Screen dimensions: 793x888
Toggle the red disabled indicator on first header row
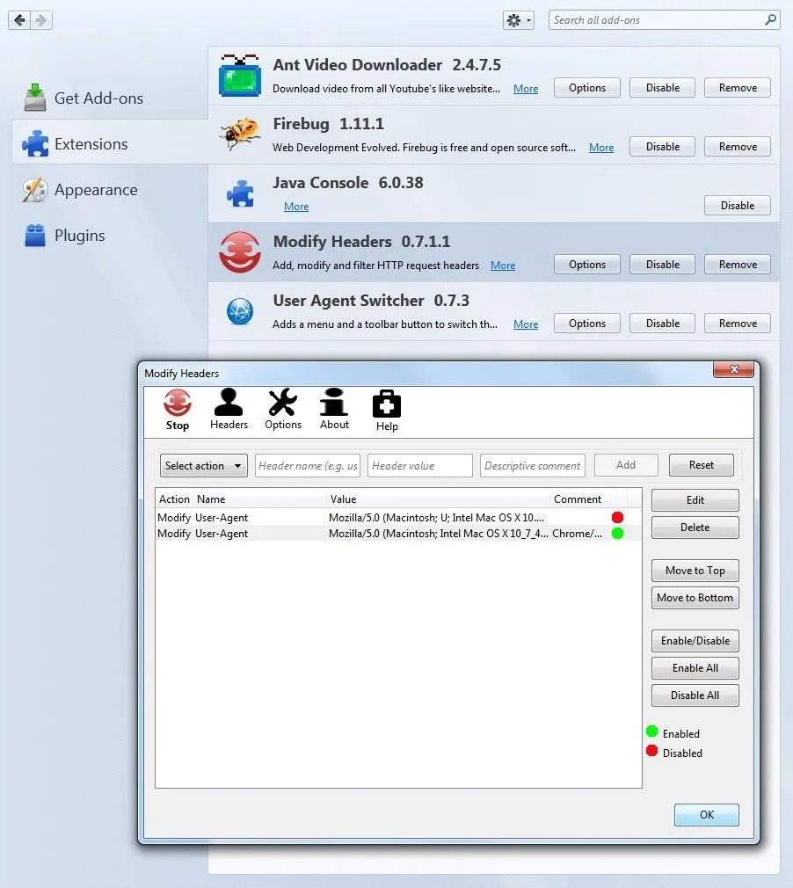[x=617, y=517]
